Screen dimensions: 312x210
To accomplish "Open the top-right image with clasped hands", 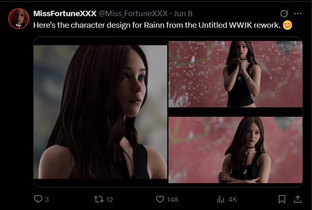I will [235, 74].
